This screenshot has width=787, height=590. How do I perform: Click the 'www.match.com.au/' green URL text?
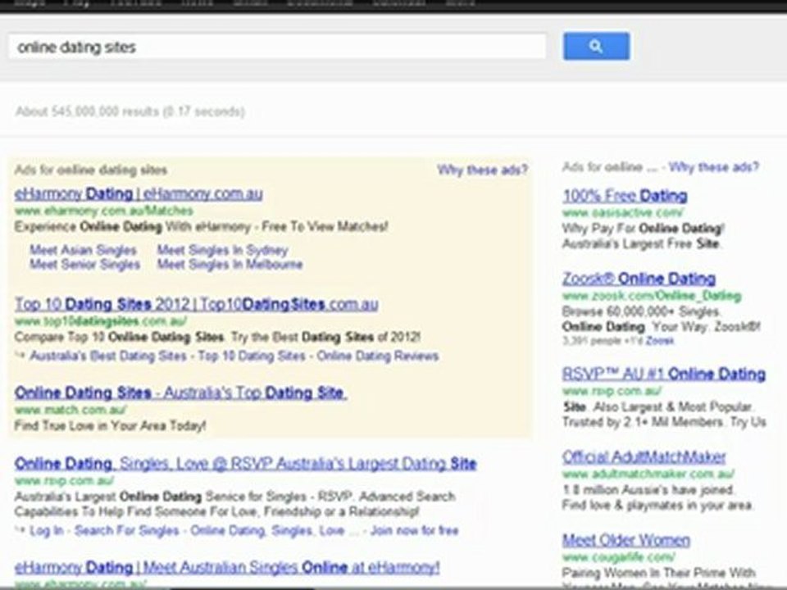(x=71, y=410)
